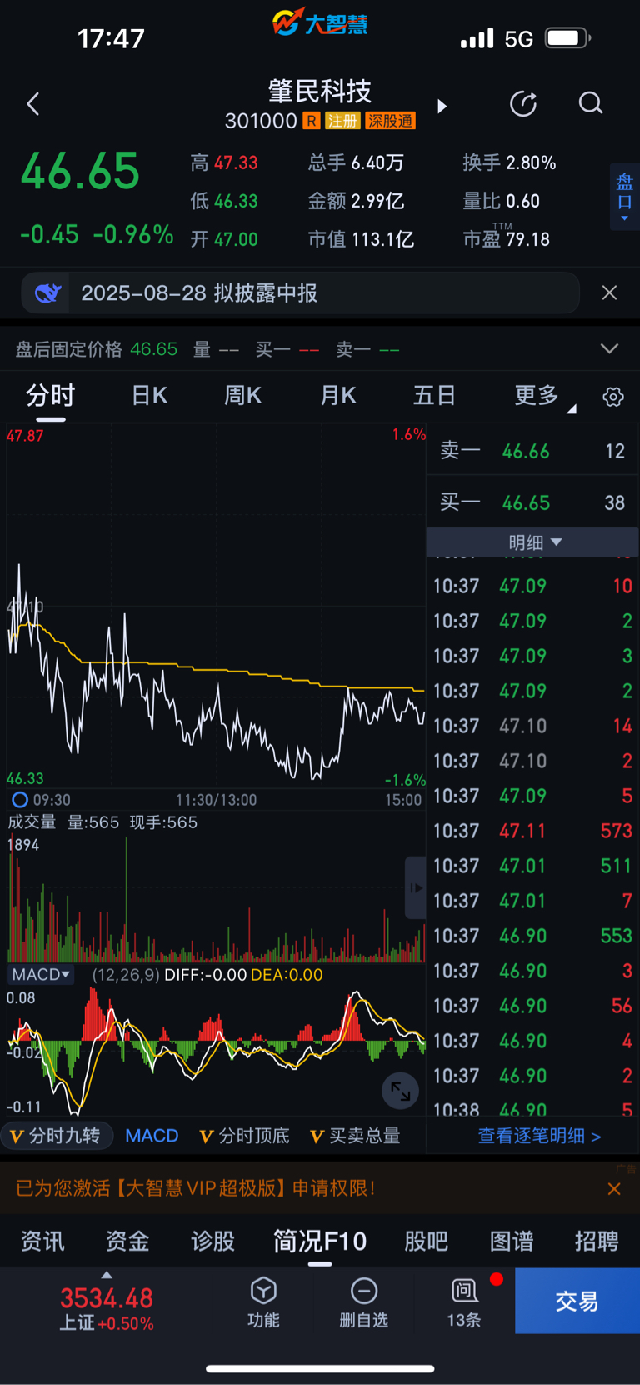Open the 招聘 tab
The image size is (640, 1385).
click(x=597, y=1242)
